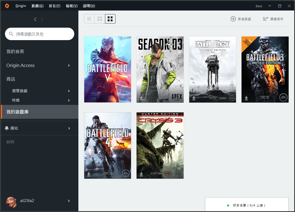This screenshot has height=212, width=295.
Task: Open Battlefield 3 Limited Edition tile
Action: point(265,69)
